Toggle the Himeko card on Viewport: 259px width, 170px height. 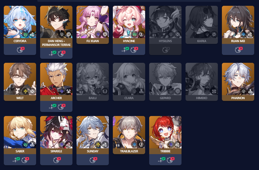tap(202, 82)
